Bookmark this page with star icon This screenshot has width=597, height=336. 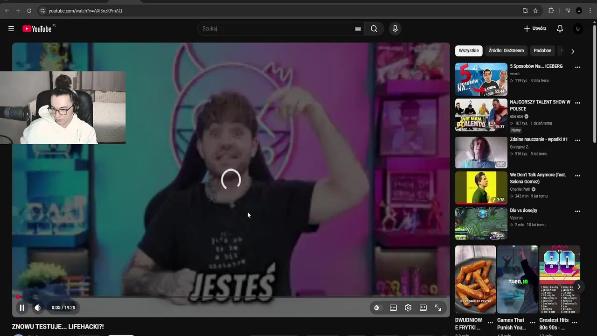tap(535, 11)
